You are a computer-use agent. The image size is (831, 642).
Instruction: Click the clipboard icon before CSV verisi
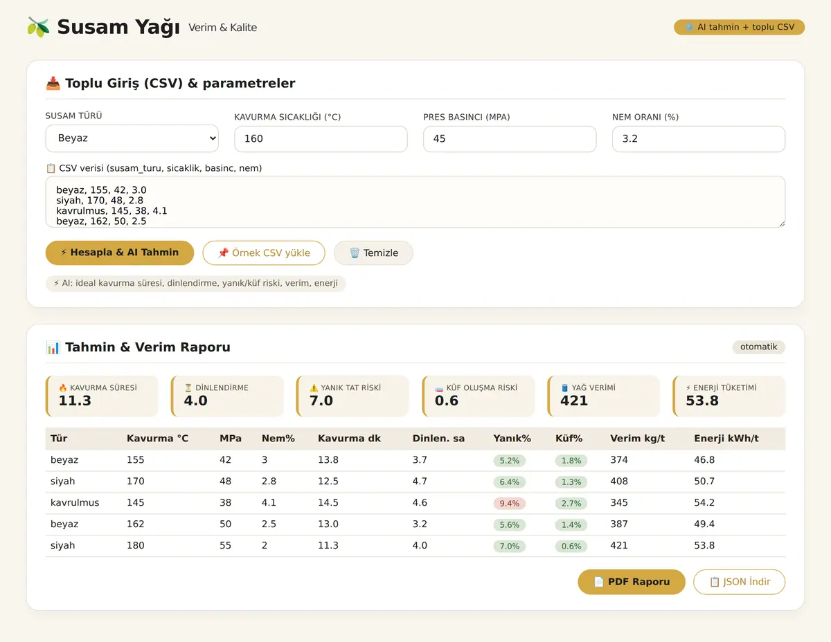pos(51,168)
